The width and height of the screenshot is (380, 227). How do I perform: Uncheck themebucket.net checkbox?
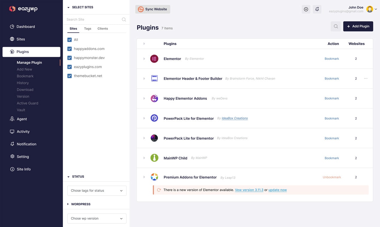point(69,76)
